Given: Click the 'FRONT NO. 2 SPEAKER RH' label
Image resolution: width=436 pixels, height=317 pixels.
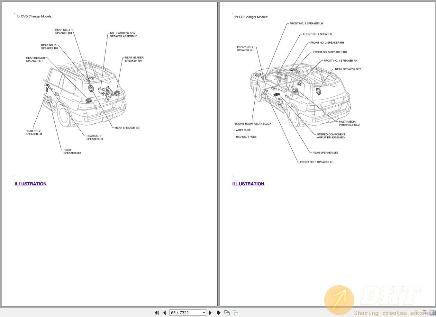Looking at the screenshot, I should point(327,43).
